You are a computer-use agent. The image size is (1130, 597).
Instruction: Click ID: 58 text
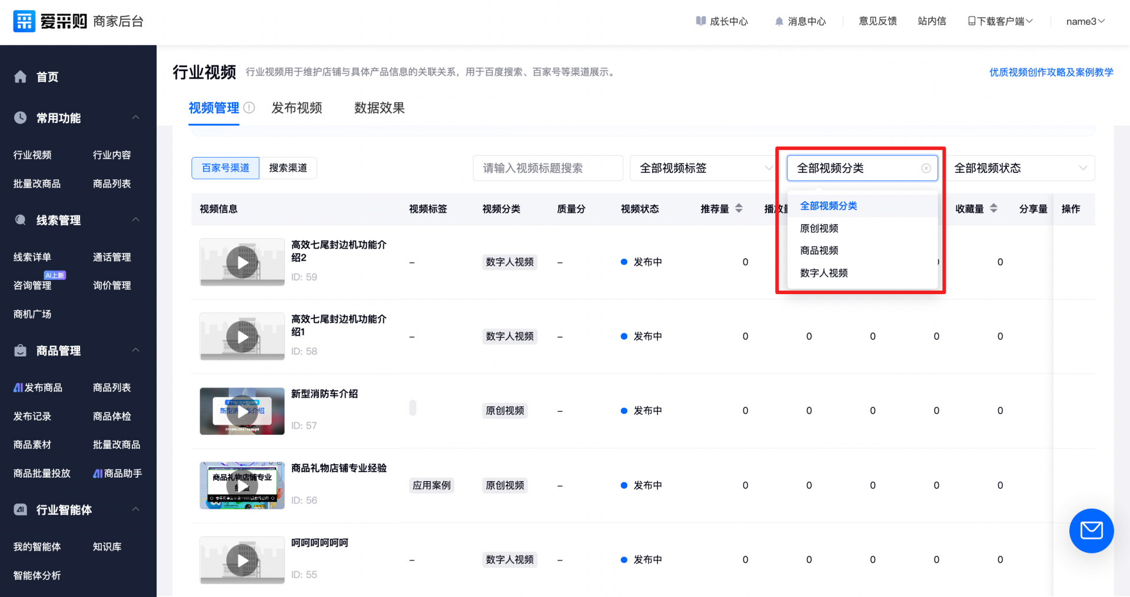tap(304, 351)
